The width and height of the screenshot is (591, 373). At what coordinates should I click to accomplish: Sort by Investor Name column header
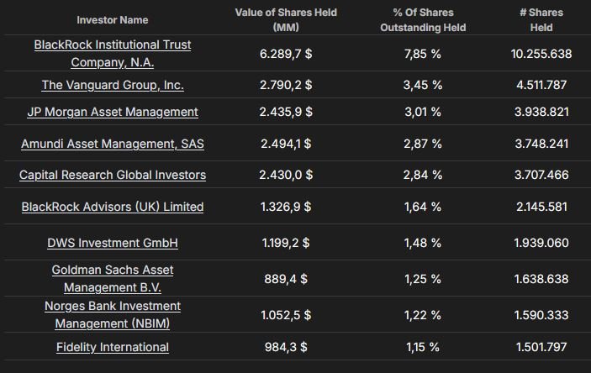pos(112,19)
